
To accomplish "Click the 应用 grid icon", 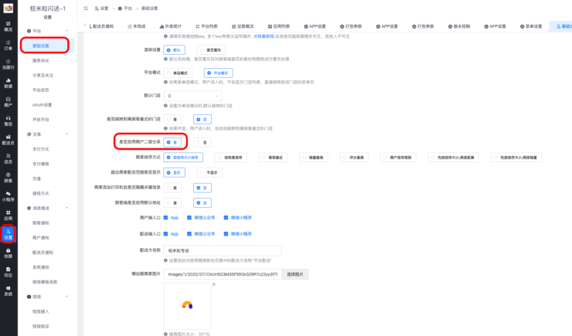I will tap(8, 215).
